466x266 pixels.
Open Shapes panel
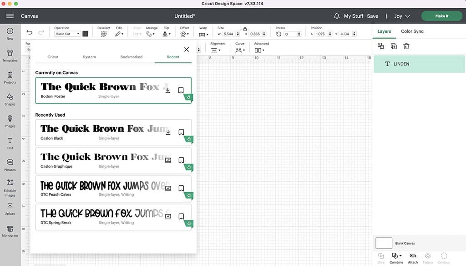10,100
